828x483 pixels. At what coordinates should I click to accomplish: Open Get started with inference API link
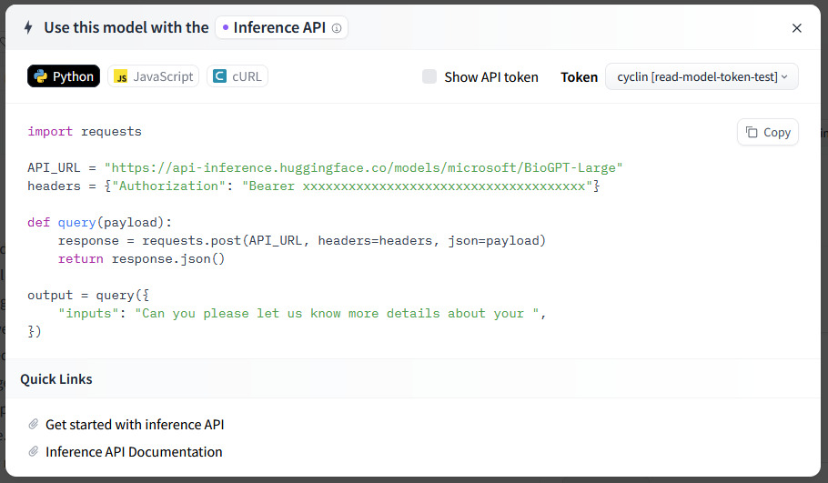(x=135, y=425)
